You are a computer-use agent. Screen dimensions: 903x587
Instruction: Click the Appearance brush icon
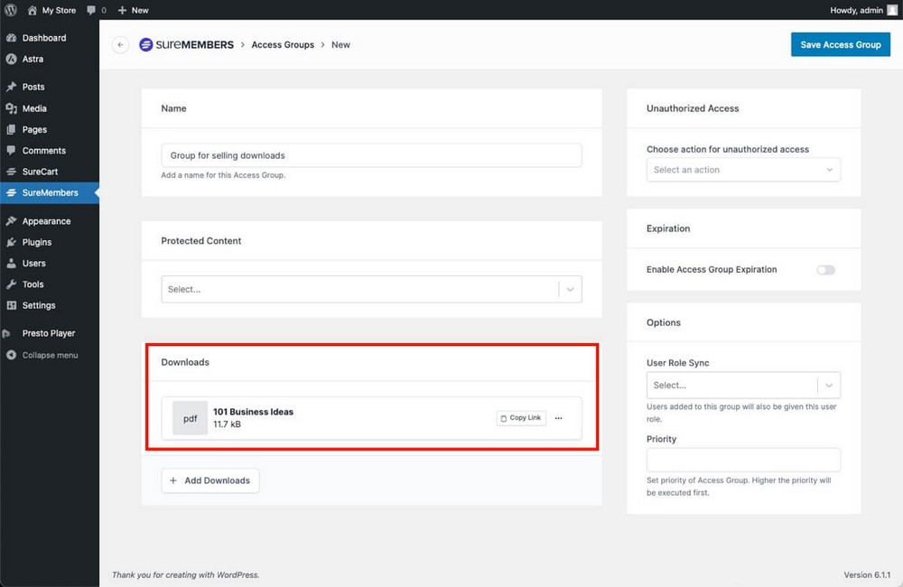point(11,221)
